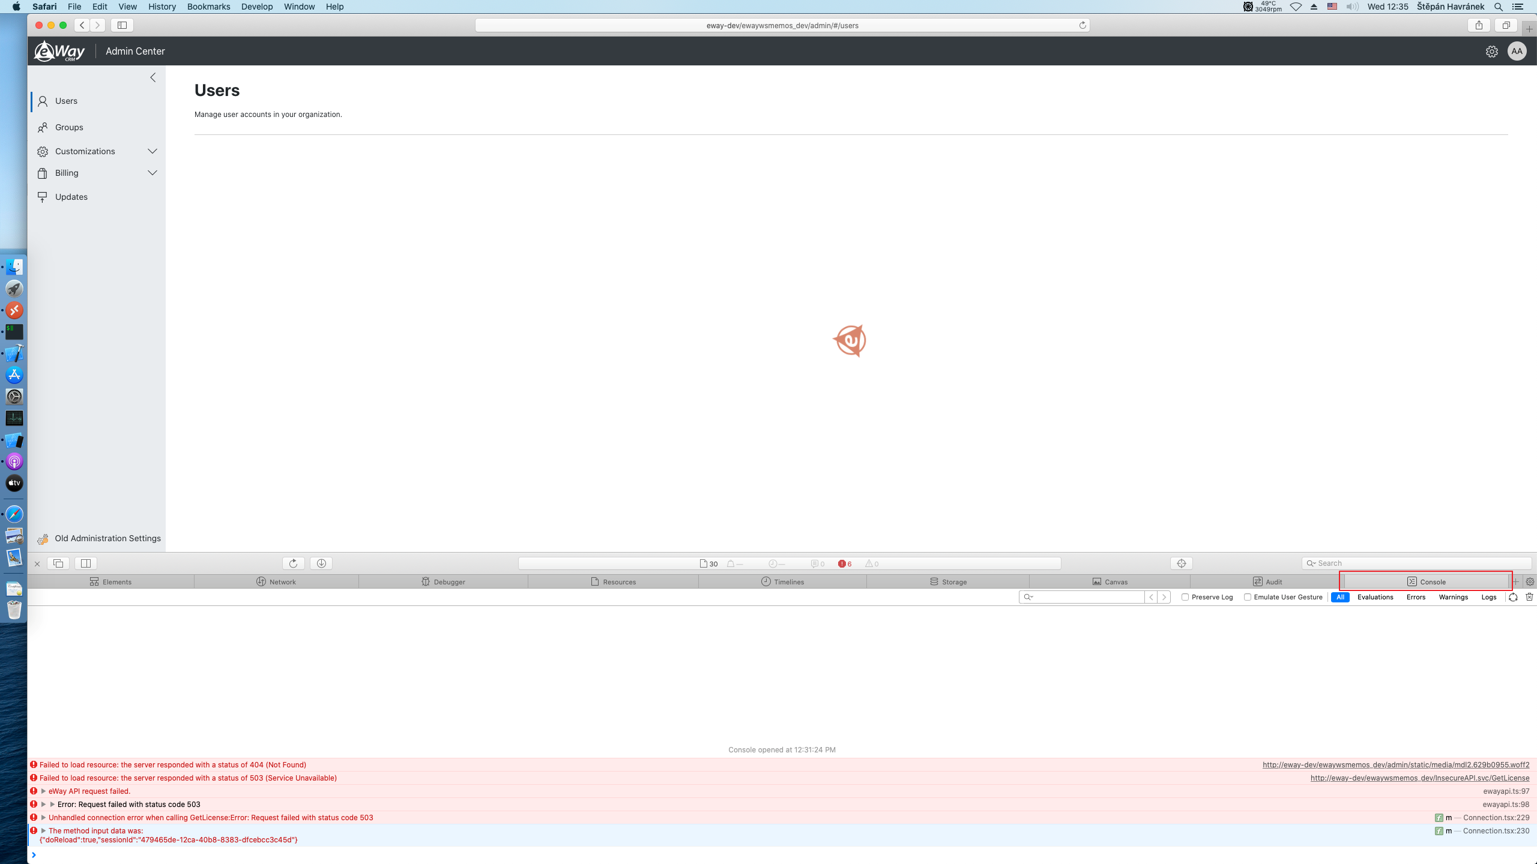Screen dimensions: 1537x864
Task: Click the user account avatar icon top-right
Action: click(x=1518, y=50)
